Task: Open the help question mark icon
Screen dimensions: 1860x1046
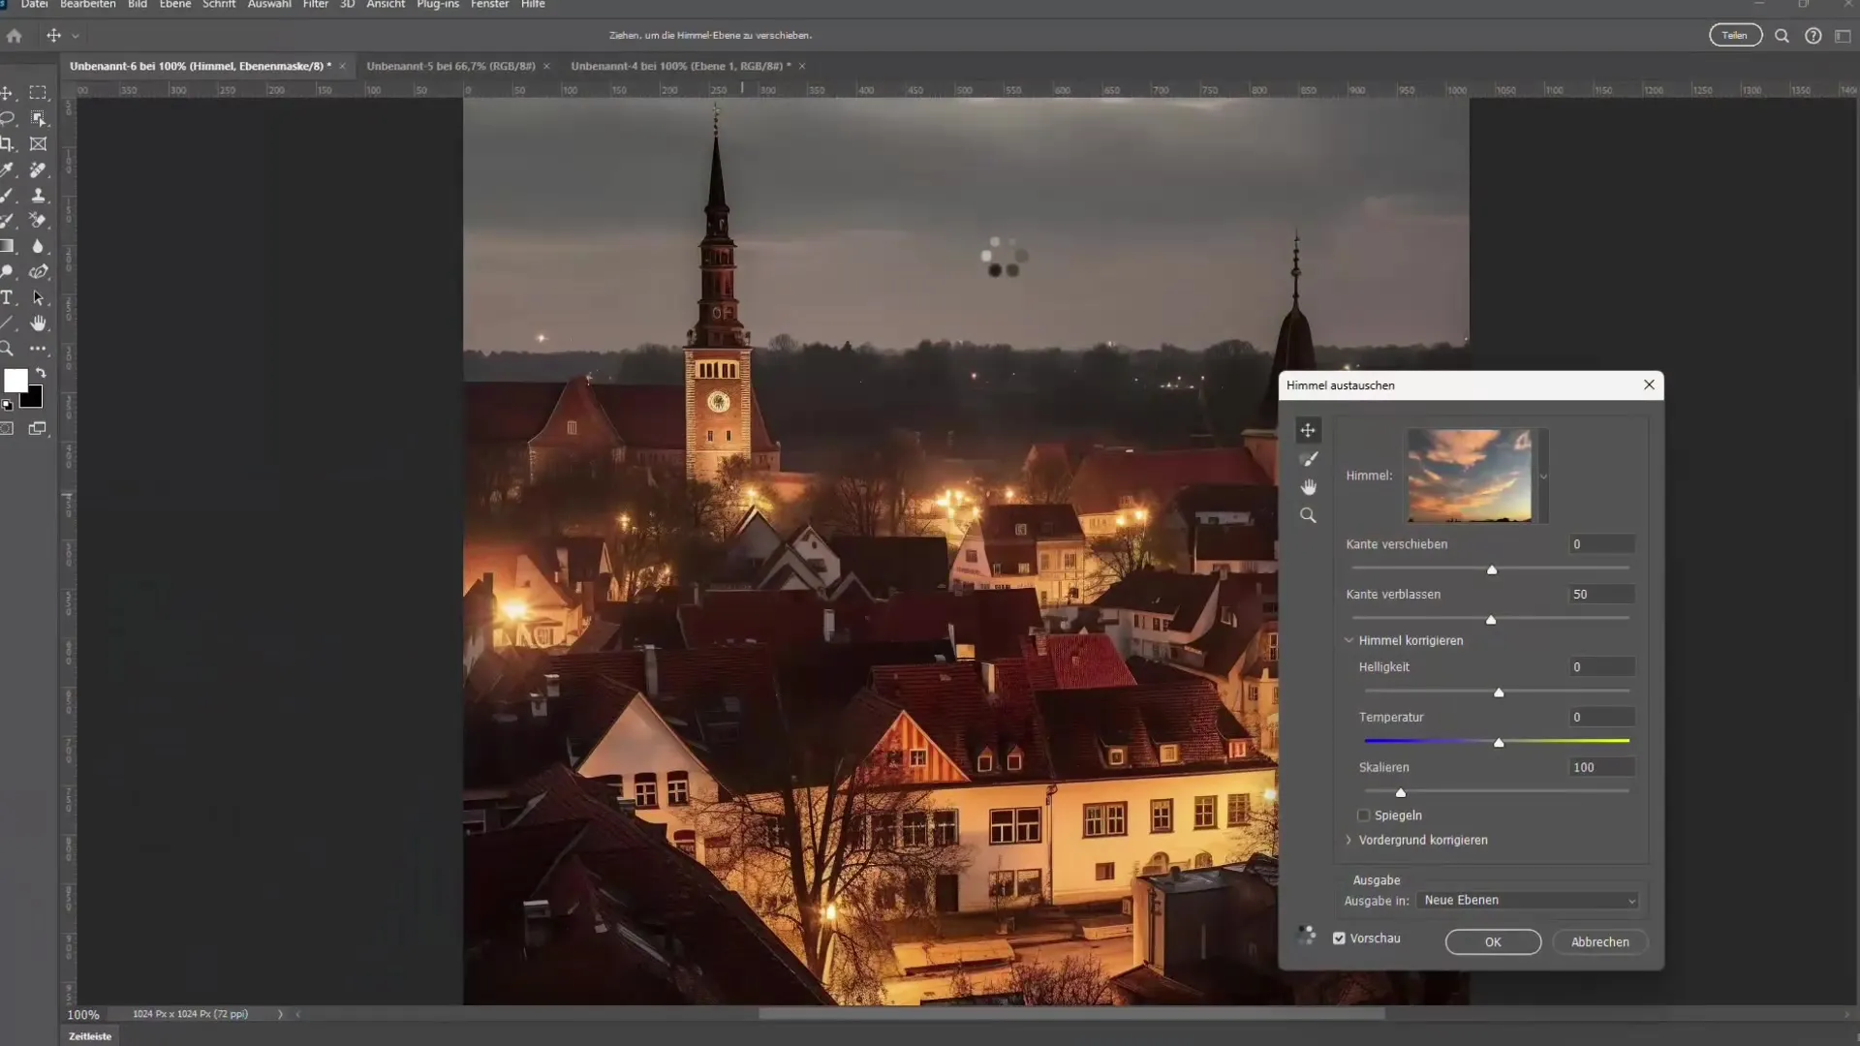Action: click(1813, 36)
